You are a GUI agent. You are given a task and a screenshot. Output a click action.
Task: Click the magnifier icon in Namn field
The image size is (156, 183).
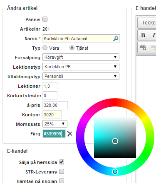[x=116, y=39]
